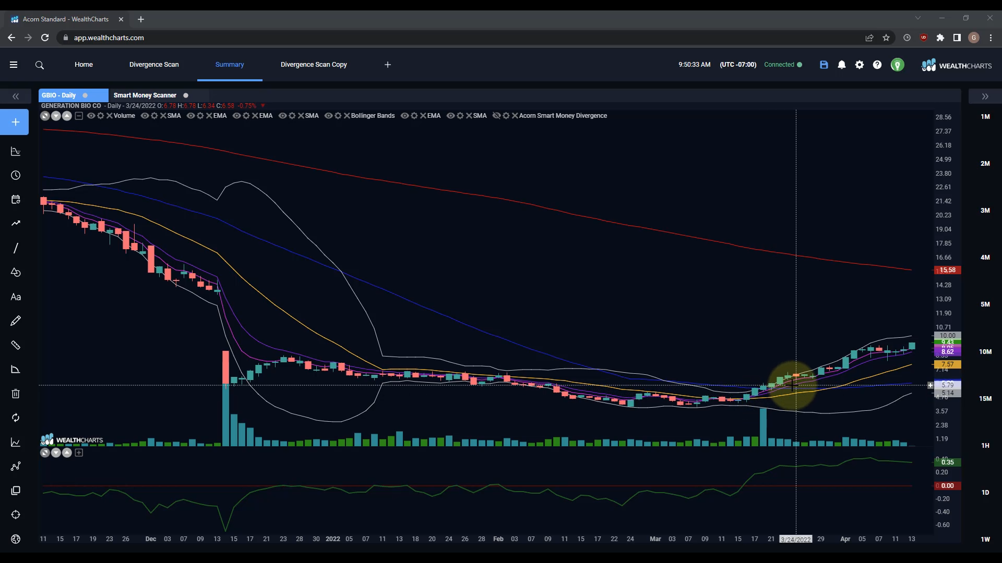
Task: Set timeframe to 1H
Action: [985, 446]
